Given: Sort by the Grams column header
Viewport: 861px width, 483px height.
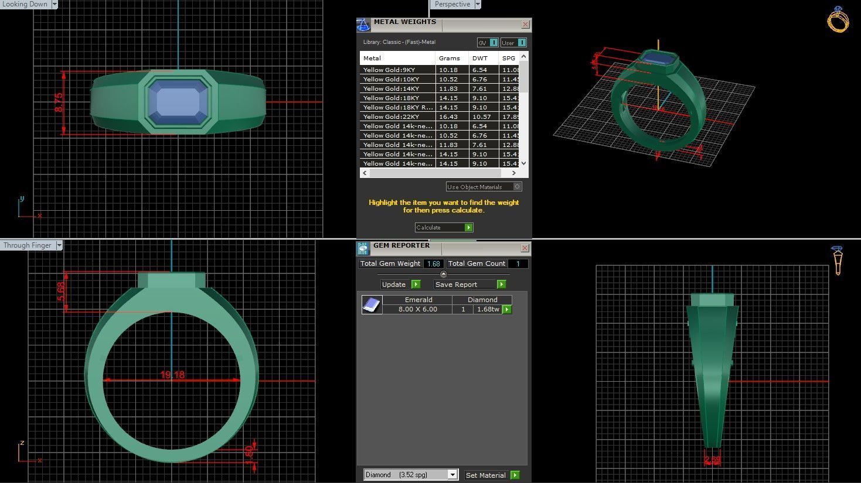Looking at the screenshot, I should (x=451, y=58).
